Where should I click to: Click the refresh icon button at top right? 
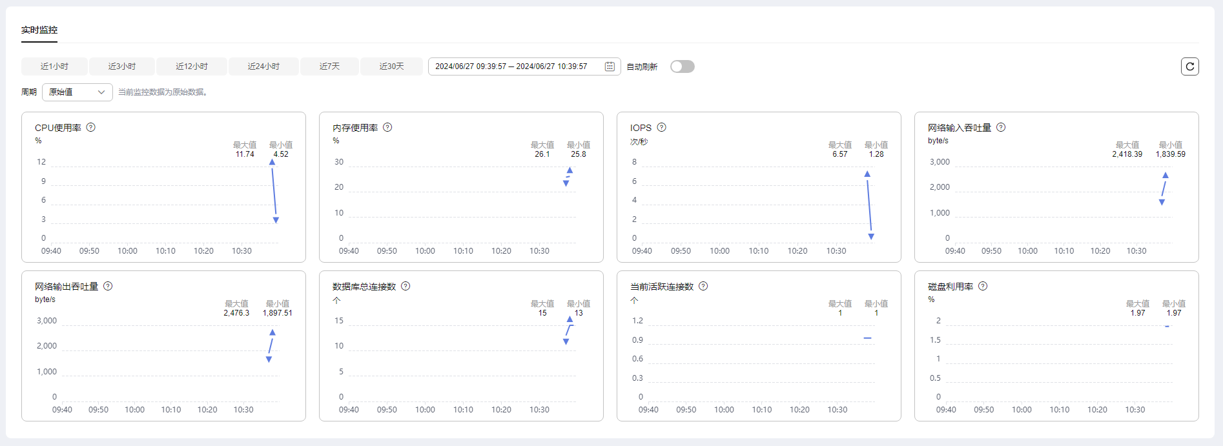point(1189,66)
